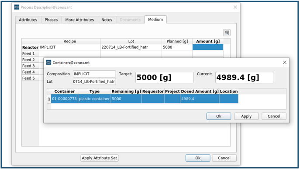This screenshot has width=300, height=169.
Task: Select the Feed 3 row header
Action: 30,66
